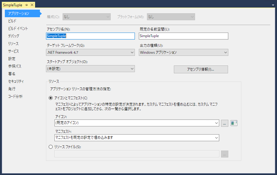Open the disabled 構成 dropdown
The width and height of the screenshot is (277, 175).
pos(87,17)
